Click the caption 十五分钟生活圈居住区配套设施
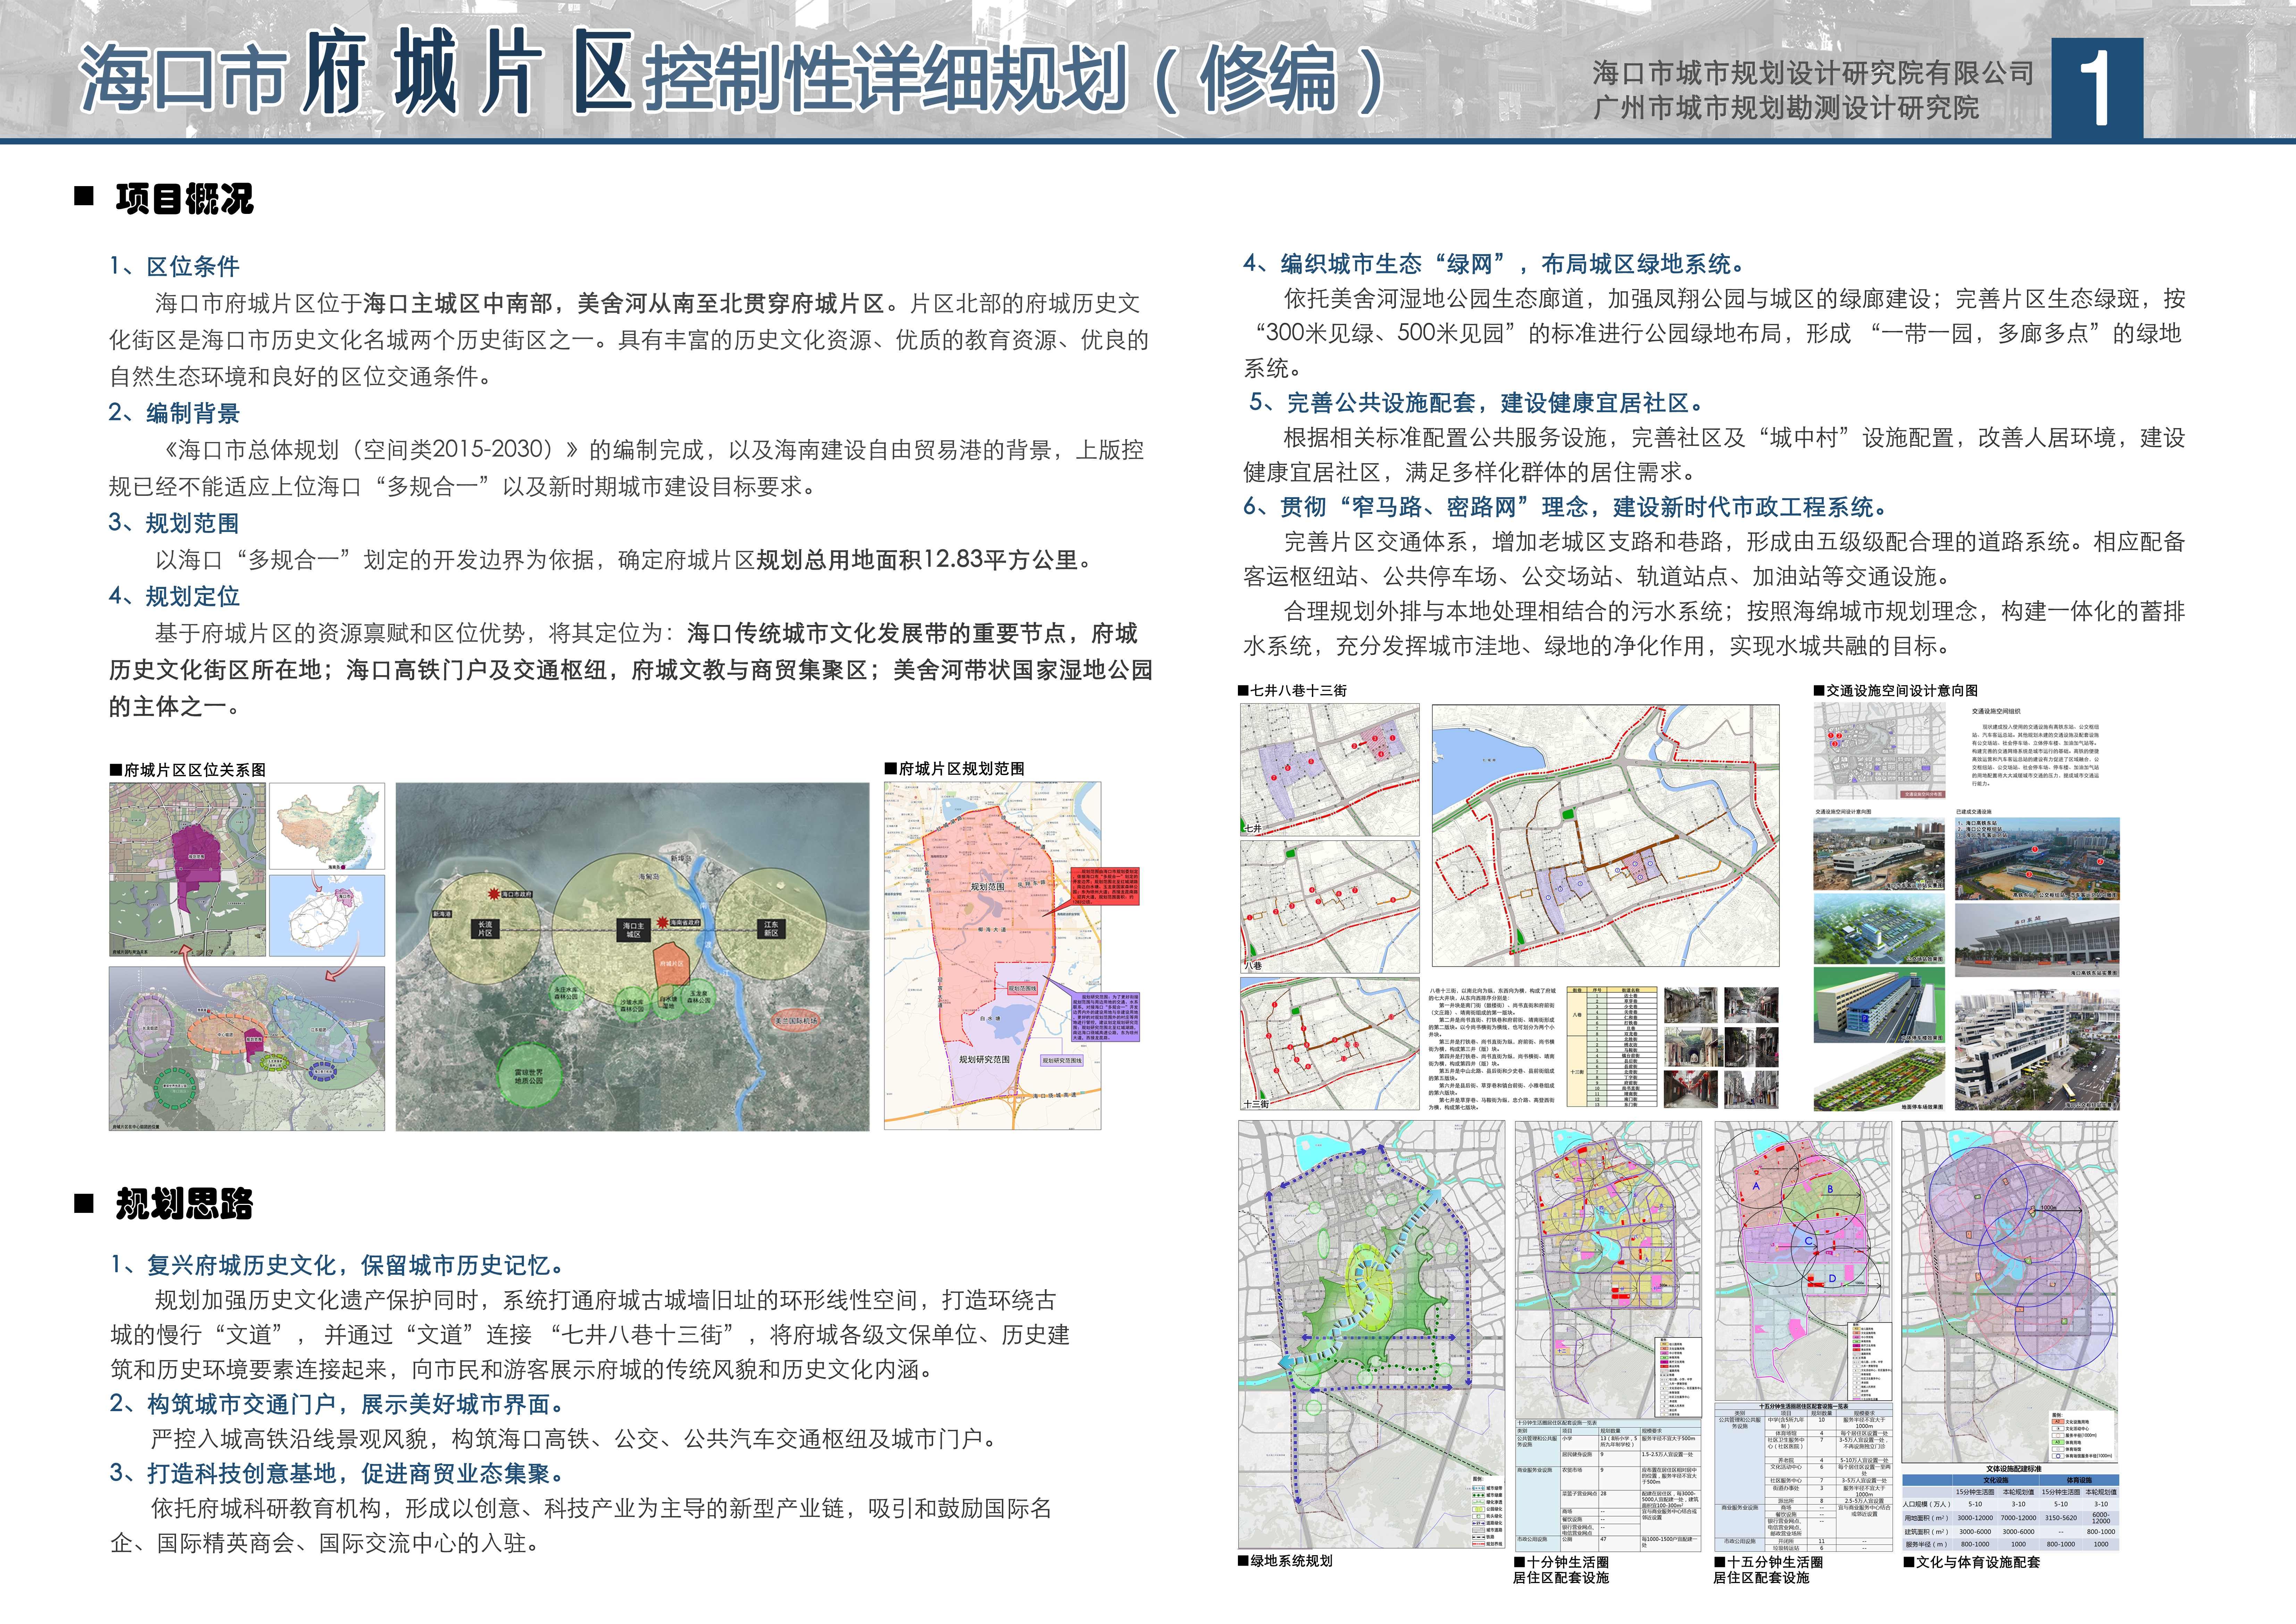The height and width of the screenshot is (1624, 2296). coord(1768,1570)
